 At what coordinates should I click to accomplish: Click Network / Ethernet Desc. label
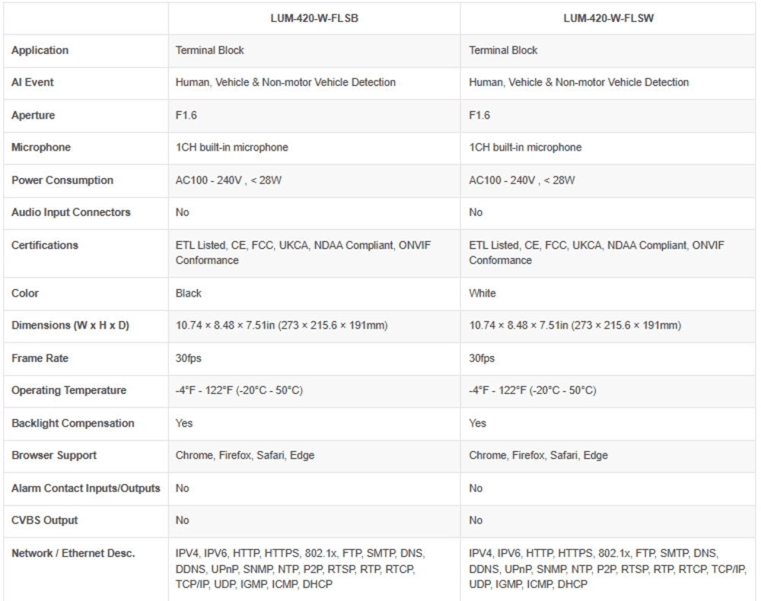[x=73, y=554]
